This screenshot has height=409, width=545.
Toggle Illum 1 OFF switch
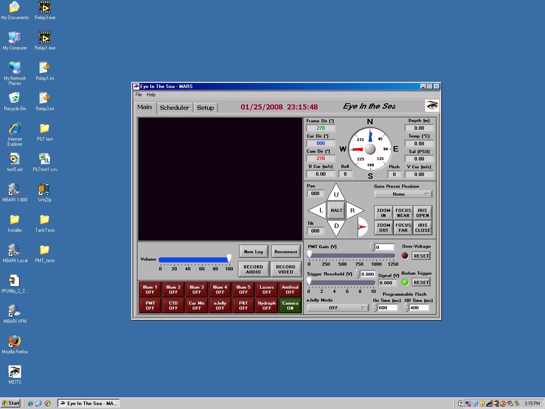(x=150, y=289)
